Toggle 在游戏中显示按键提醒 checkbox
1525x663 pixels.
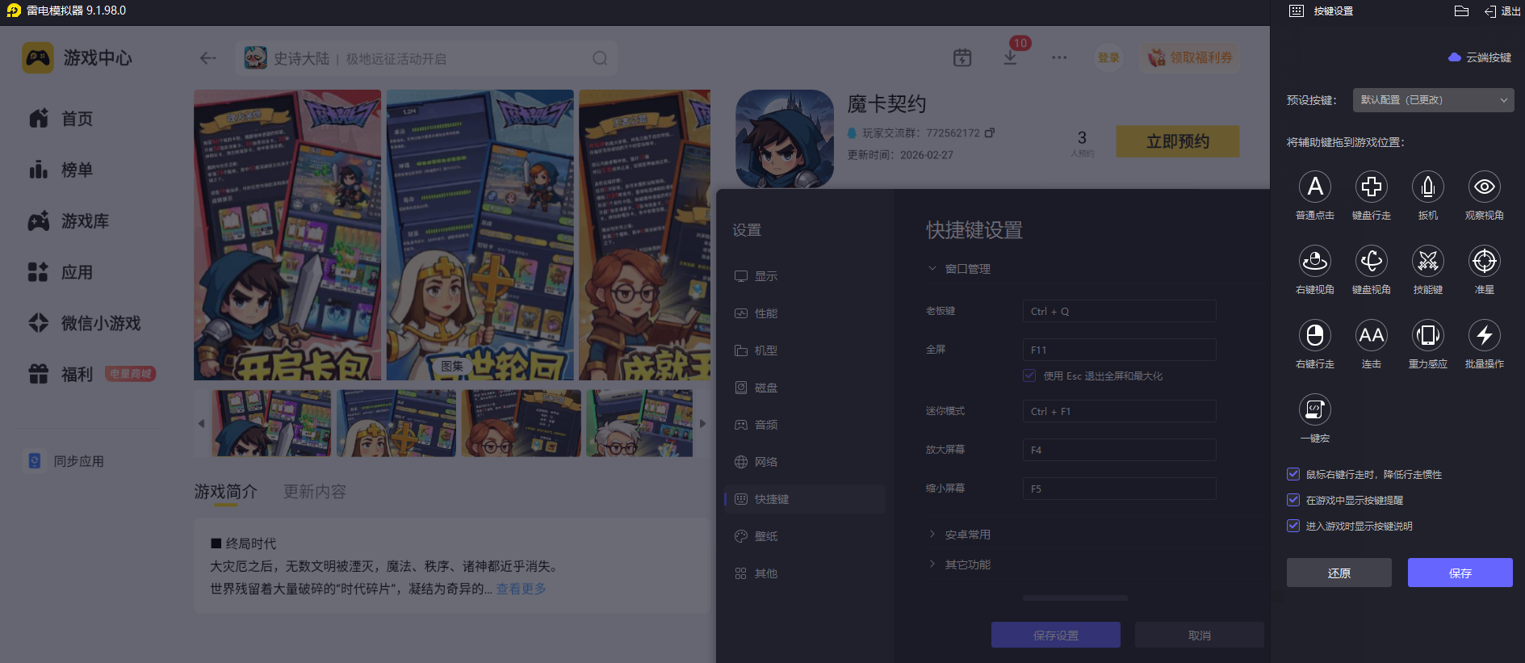1293,500
